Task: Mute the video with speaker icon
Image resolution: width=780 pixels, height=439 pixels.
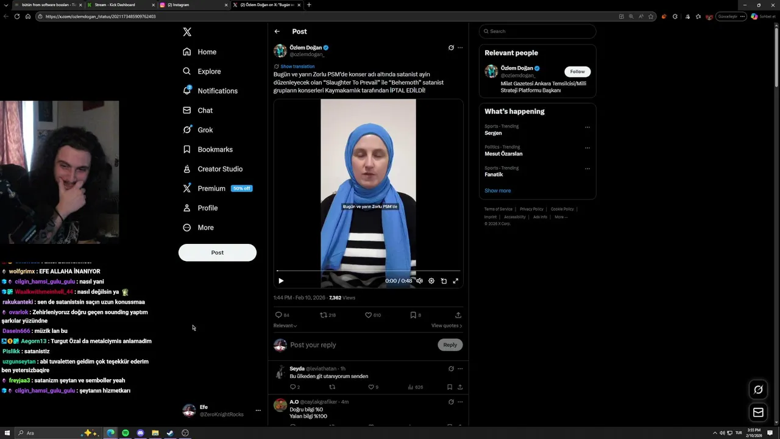Action: point(419,281)
